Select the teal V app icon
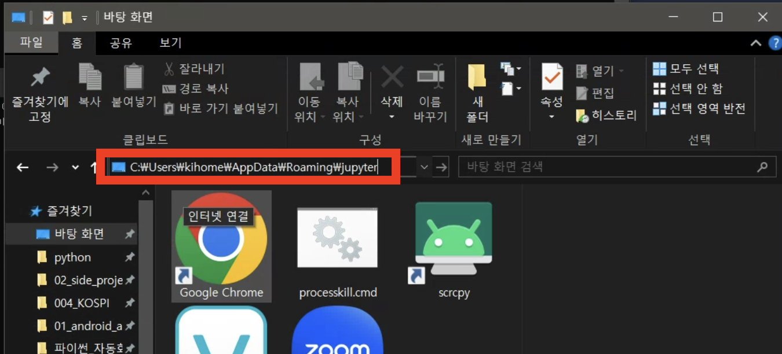 [x=221, y=330]
